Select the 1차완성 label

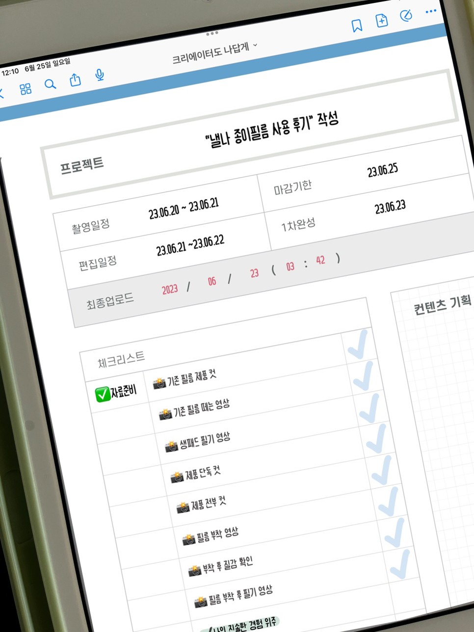pyautogui.click(x=298, y=225)
